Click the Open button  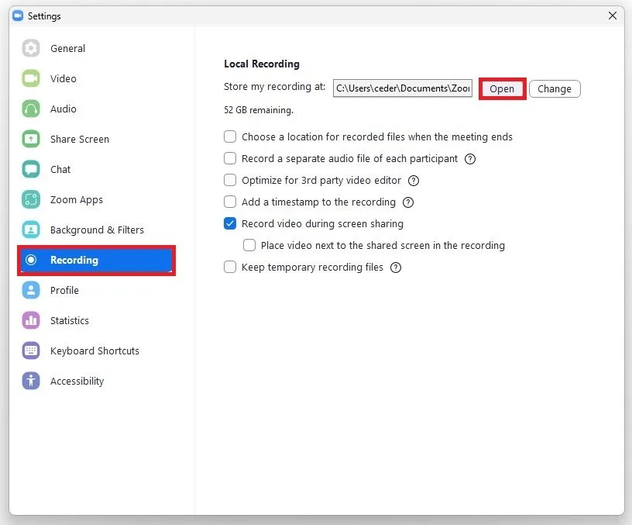click(502, 88)
